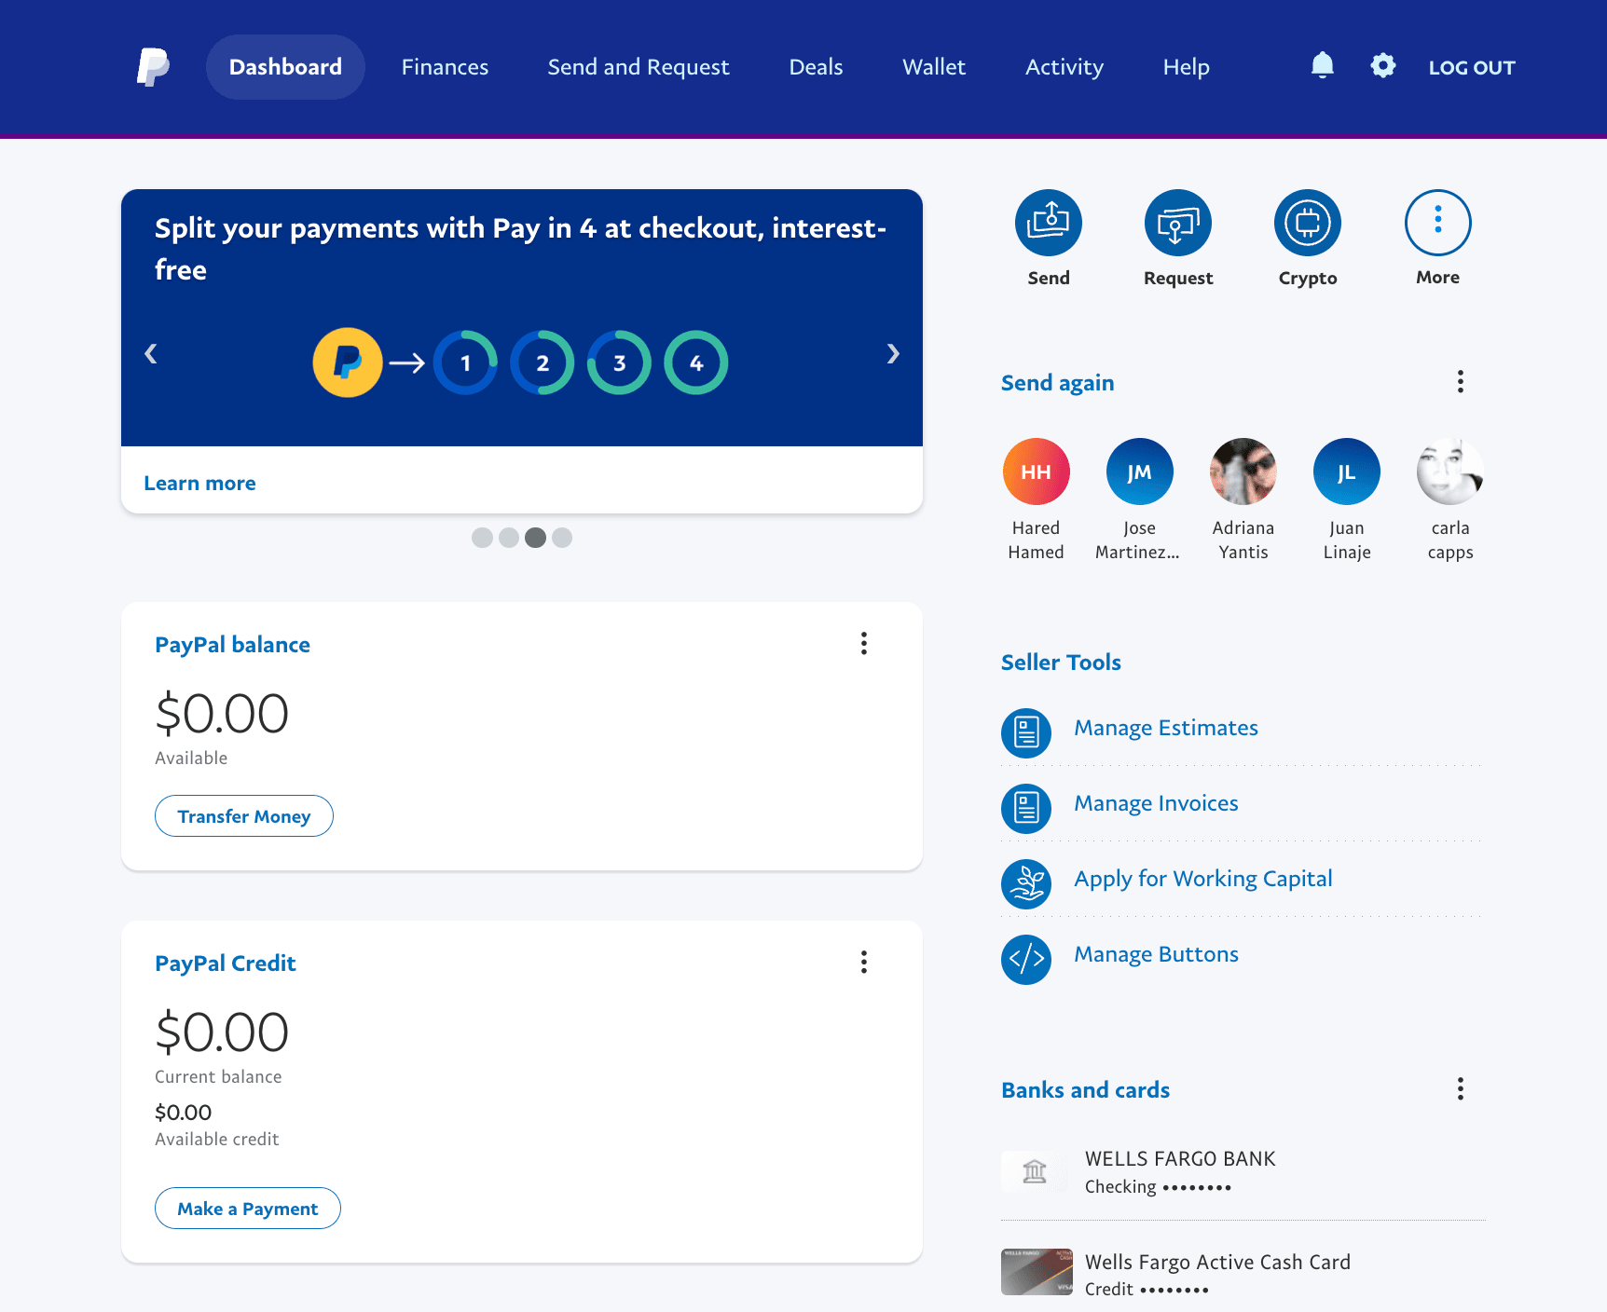Select the third carousel dot
This screenshot has width=1607, height=1312.
(x=535, y=538)
